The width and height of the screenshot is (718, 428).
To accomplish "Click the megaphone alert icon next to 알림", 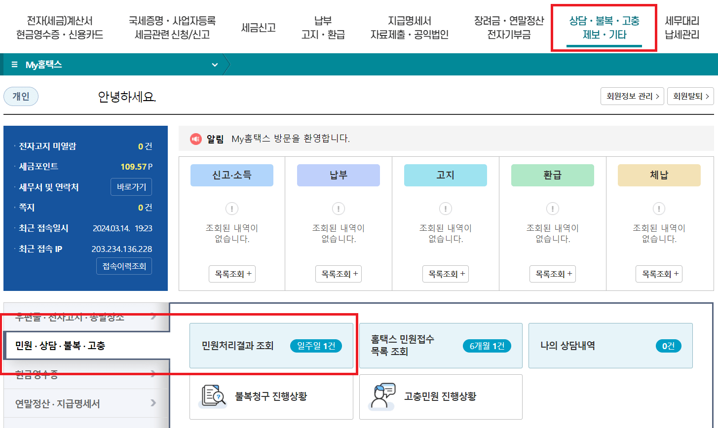I will [194, 139].
